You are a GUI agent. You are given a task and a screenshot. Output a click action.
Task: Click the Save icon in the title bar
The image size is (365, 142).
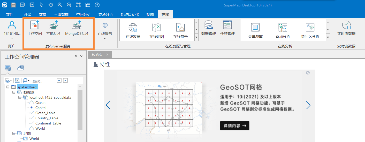[13, 5]
